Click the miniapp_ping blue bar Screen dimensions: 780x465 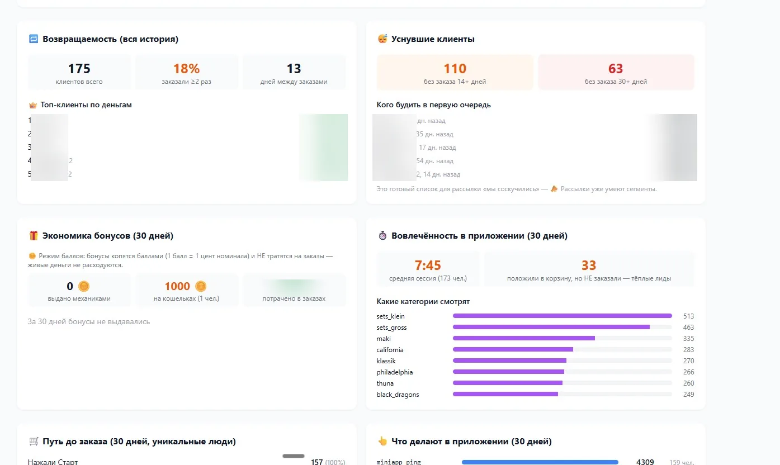[540, 462]
